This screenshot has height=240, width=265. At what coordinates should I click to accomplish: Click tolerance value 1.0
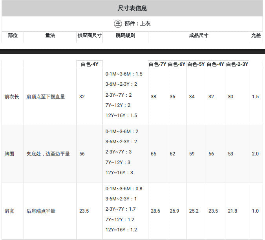(x=255, y=211)
